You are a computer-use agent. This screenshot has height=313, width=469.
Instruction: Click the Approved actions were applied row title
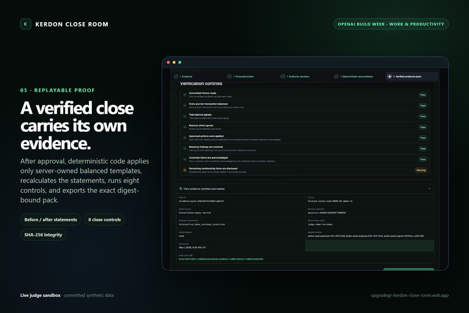tap(206, 136)
